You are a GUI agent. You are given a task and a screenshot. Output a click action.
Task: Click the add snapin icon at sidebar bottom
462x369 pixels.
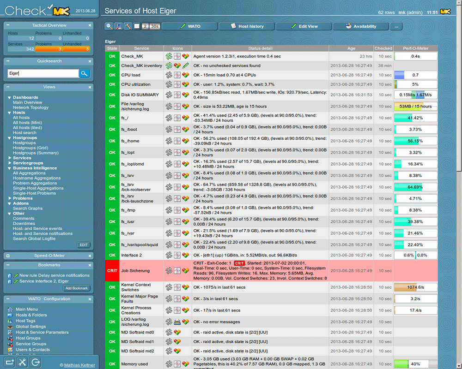coord(9,362)
